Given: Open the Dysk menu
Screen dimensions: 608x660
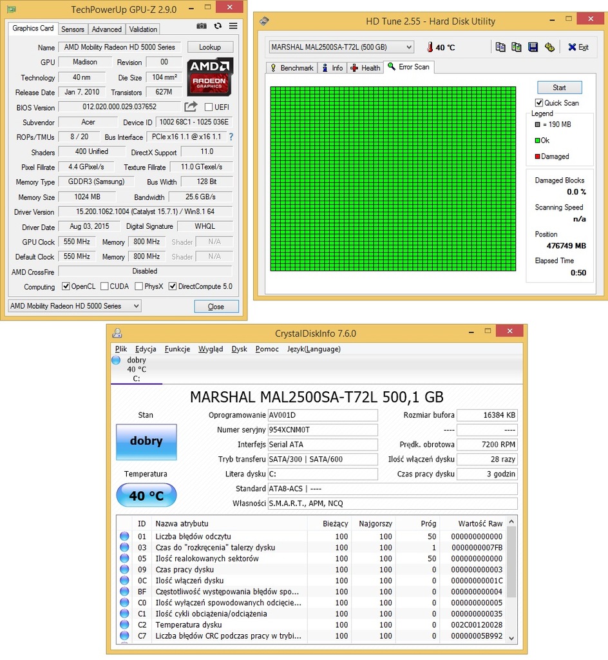Looking at the screenshot, I should 239,349.
